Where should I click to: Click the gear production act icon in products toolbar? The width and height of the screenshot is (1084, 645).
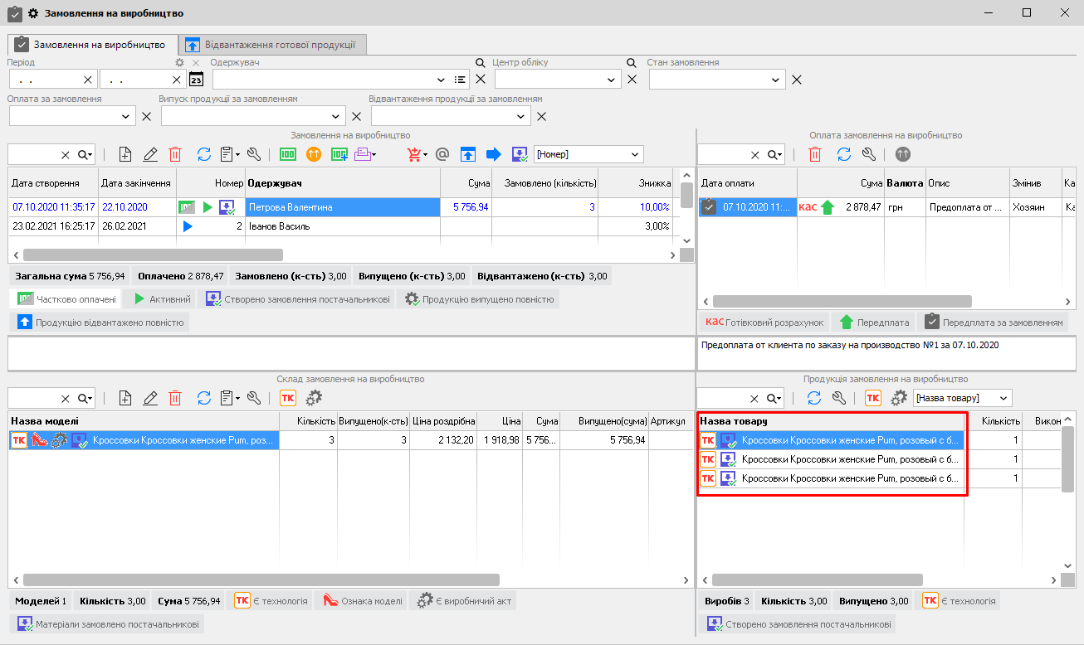(899, 398)
